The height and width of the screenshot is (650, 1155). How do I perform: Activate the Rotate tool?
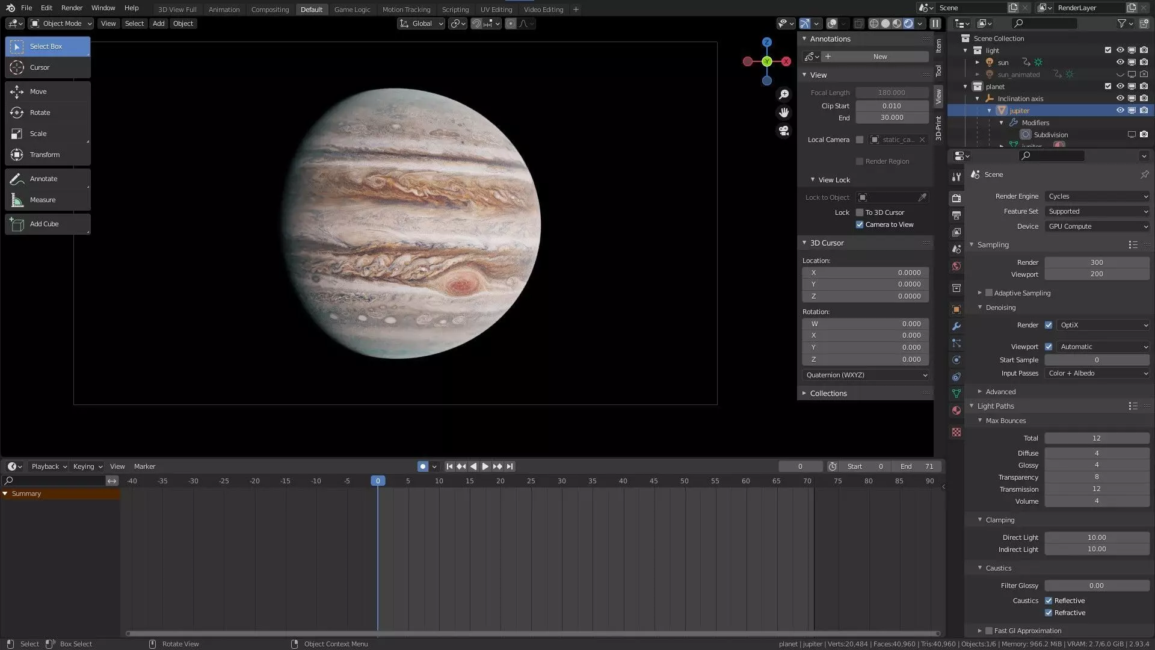[x=48, y=113]
